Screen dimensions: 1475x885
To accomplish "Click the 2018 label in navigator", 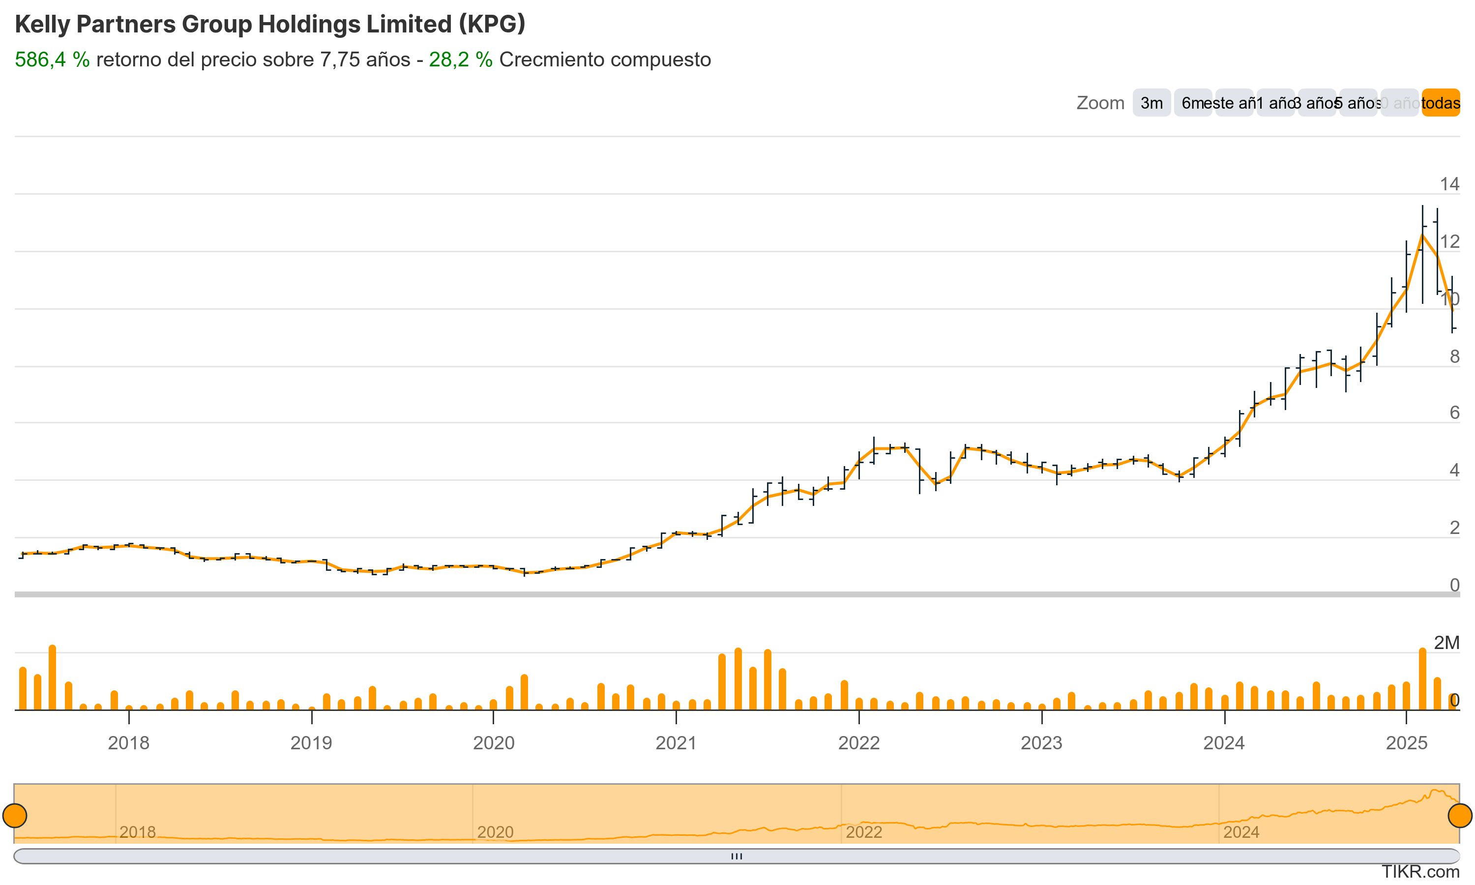I will point(137,832).
